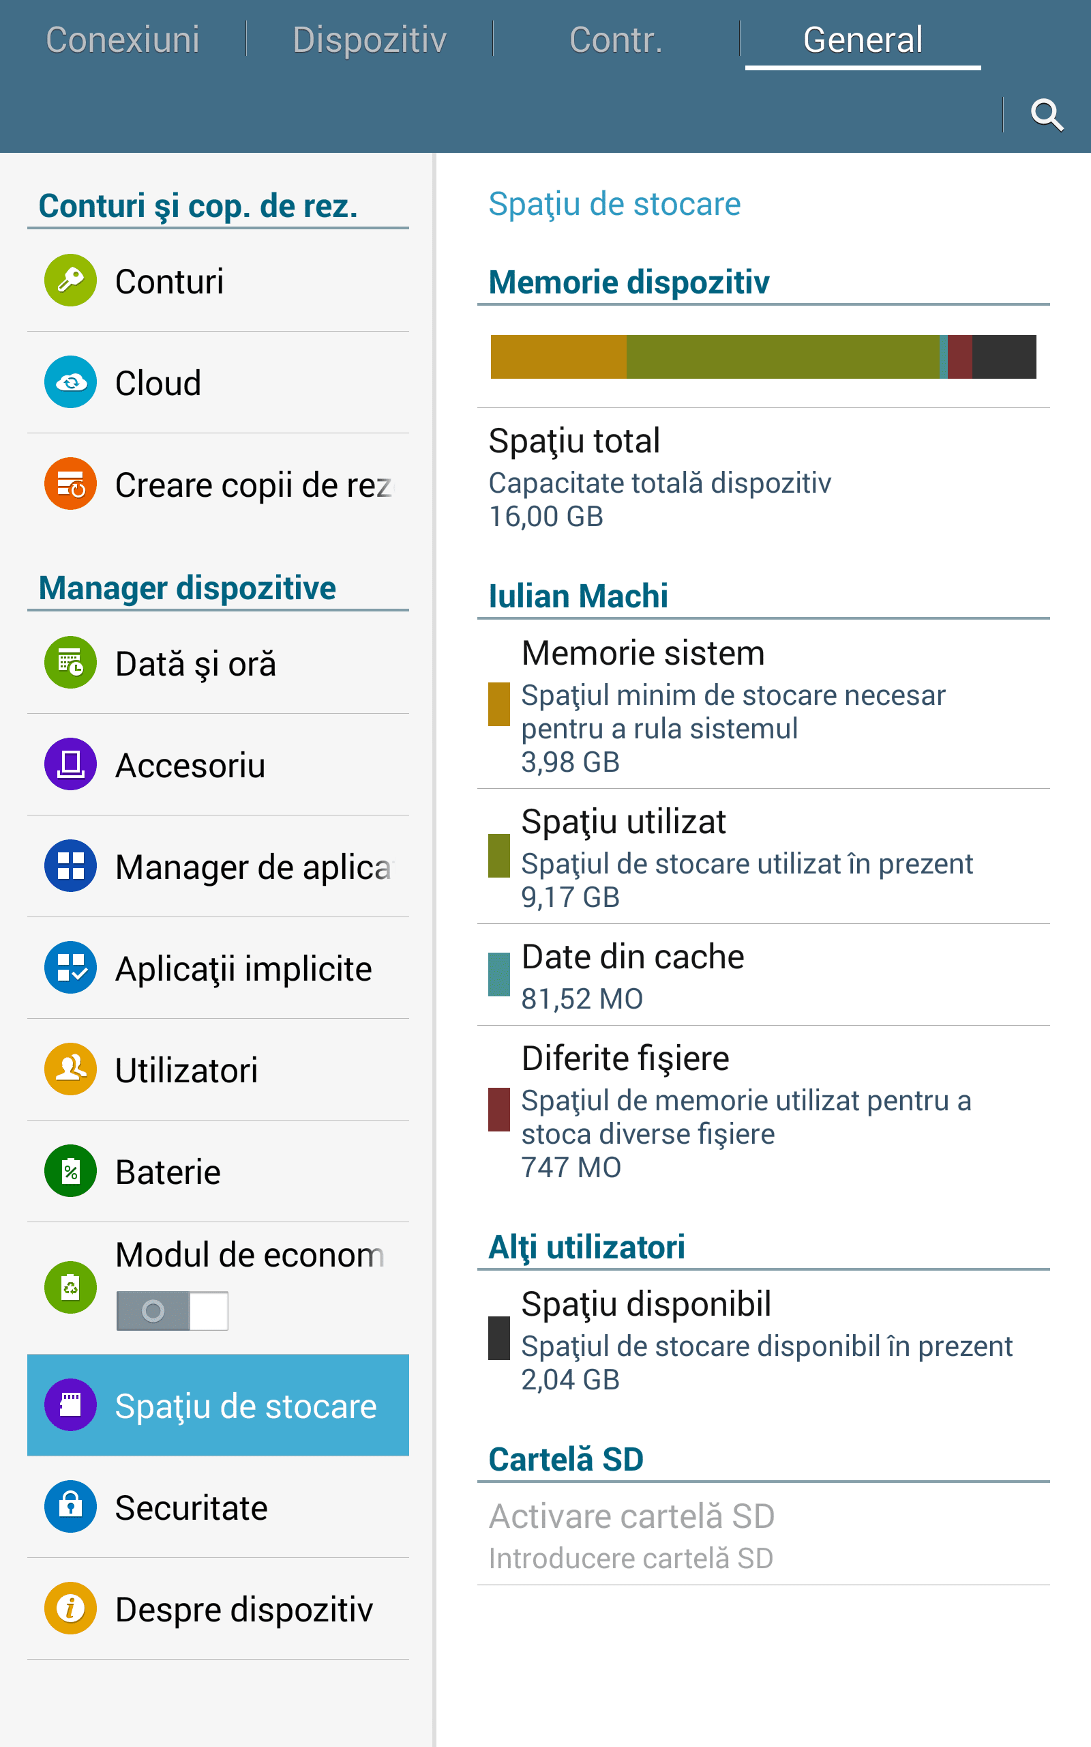
Task: Switch to the Conexiuni tab
Action: (123, 40)
